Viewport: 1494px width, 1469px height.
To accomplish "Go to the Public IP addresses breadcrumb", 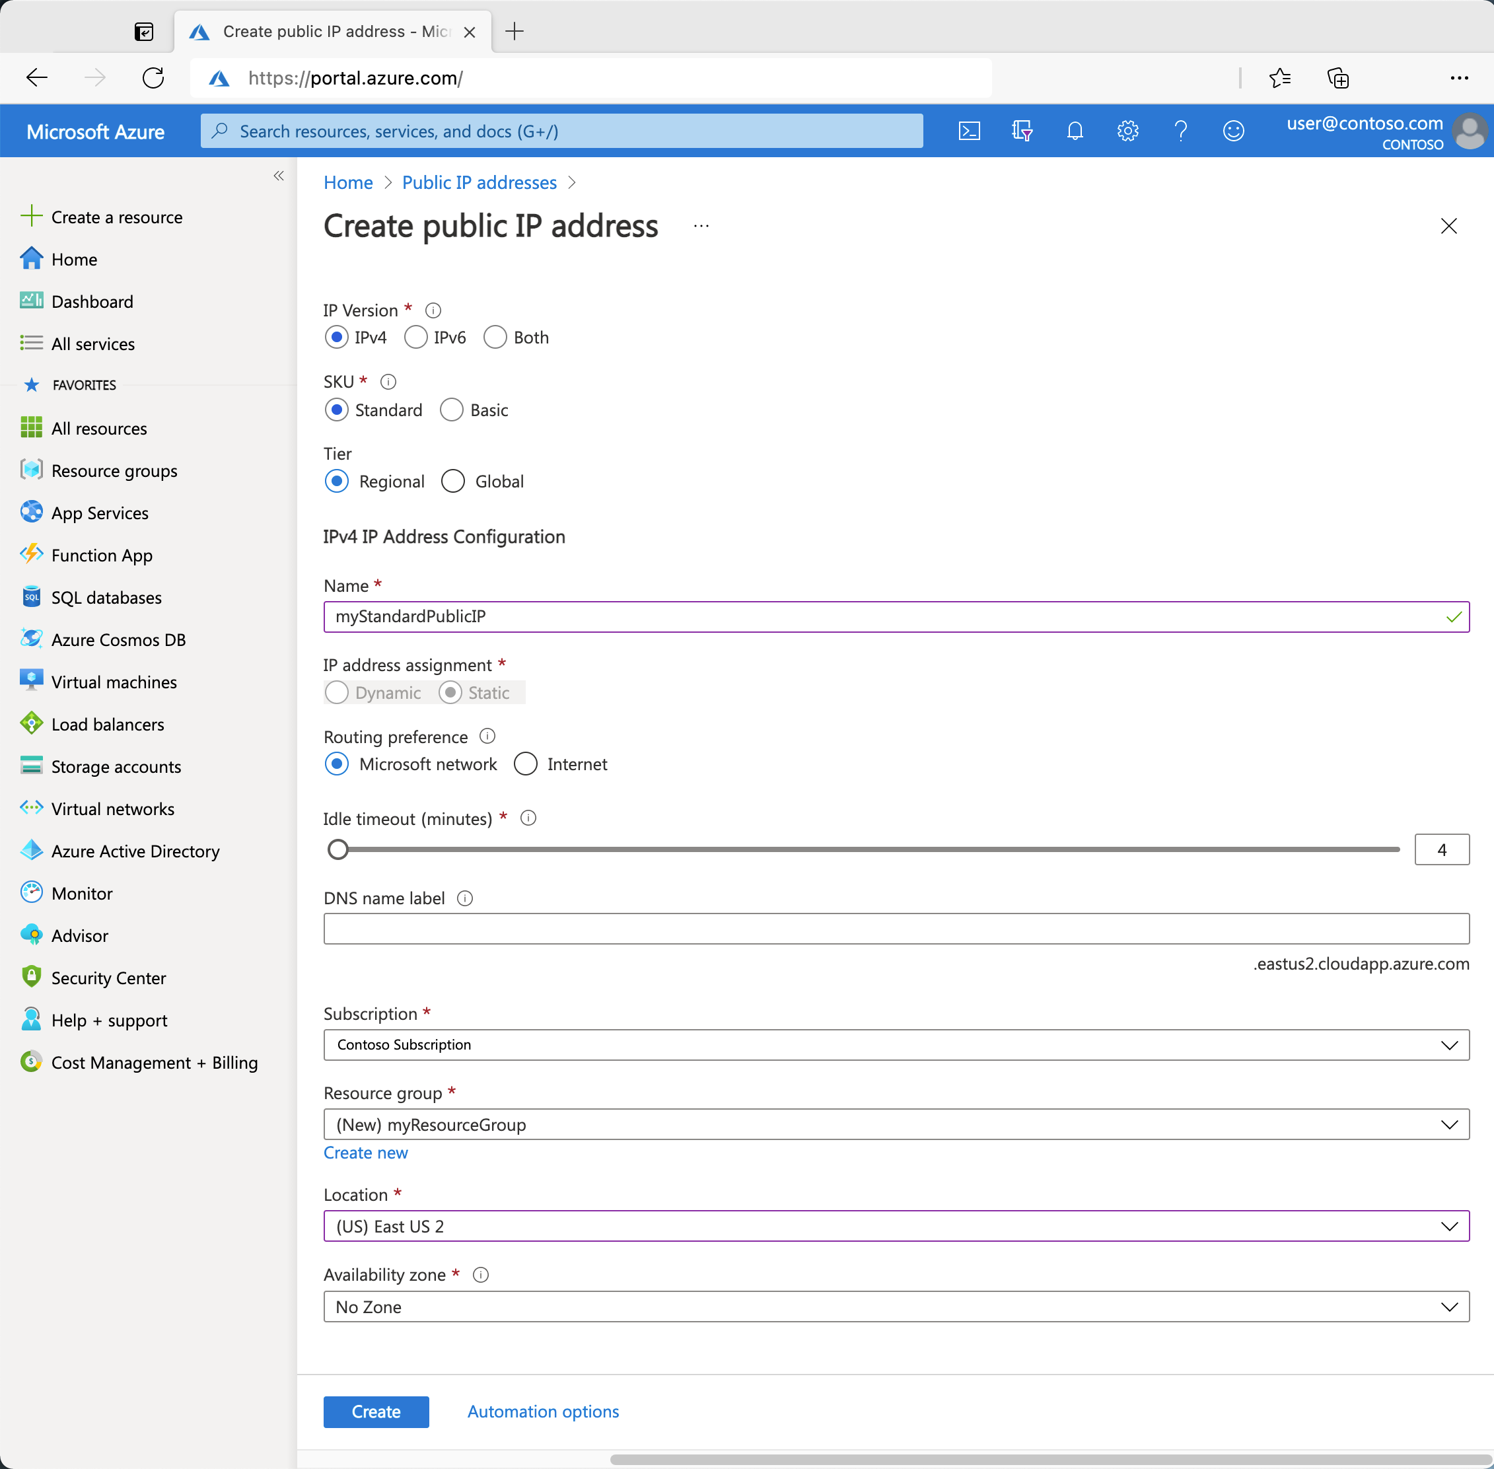I will point(479,182).
